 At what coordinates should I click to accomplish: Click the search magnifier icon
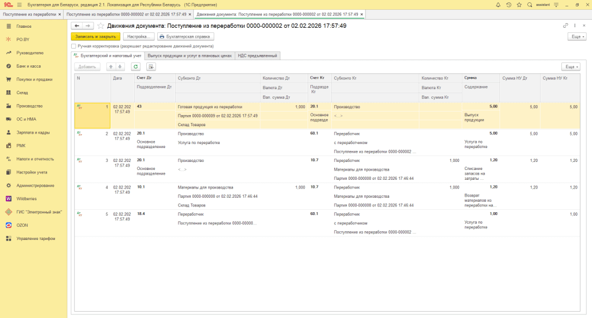tap(528, 5)
